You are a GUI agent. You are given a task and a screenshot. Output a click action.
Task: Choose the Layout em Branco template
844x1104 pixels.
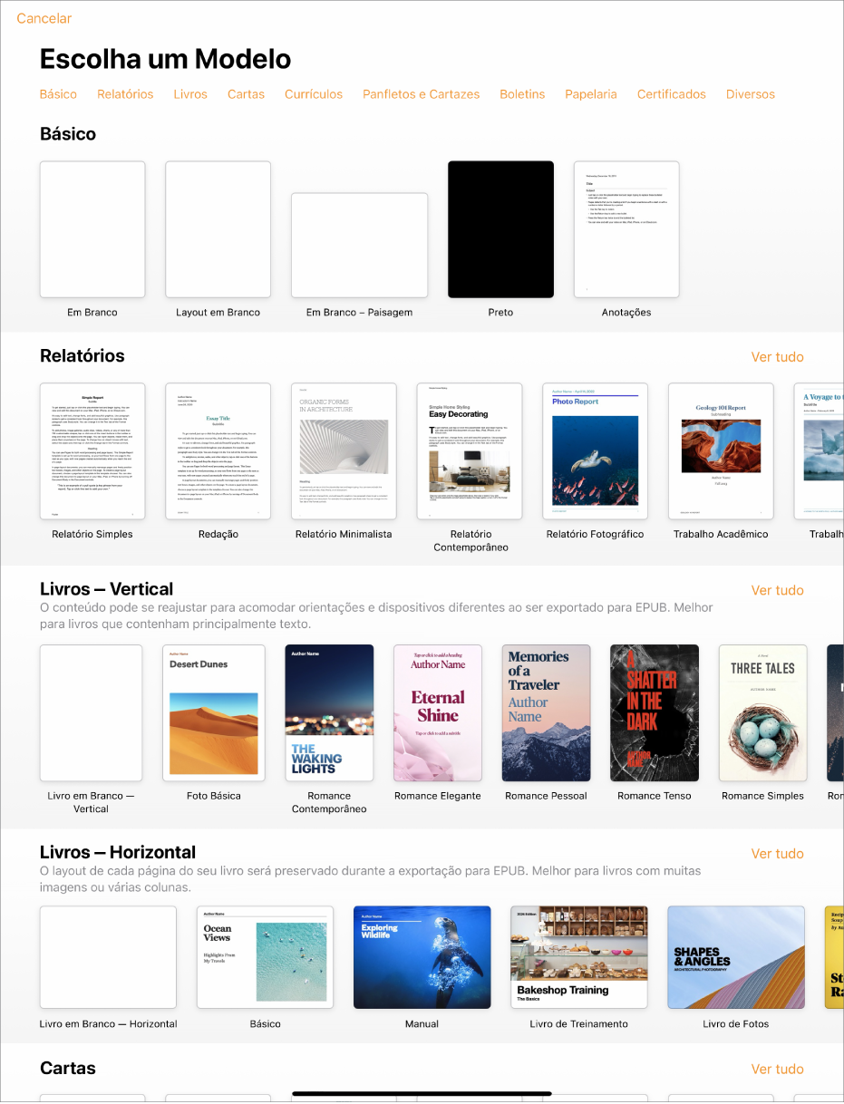[218, 229]
